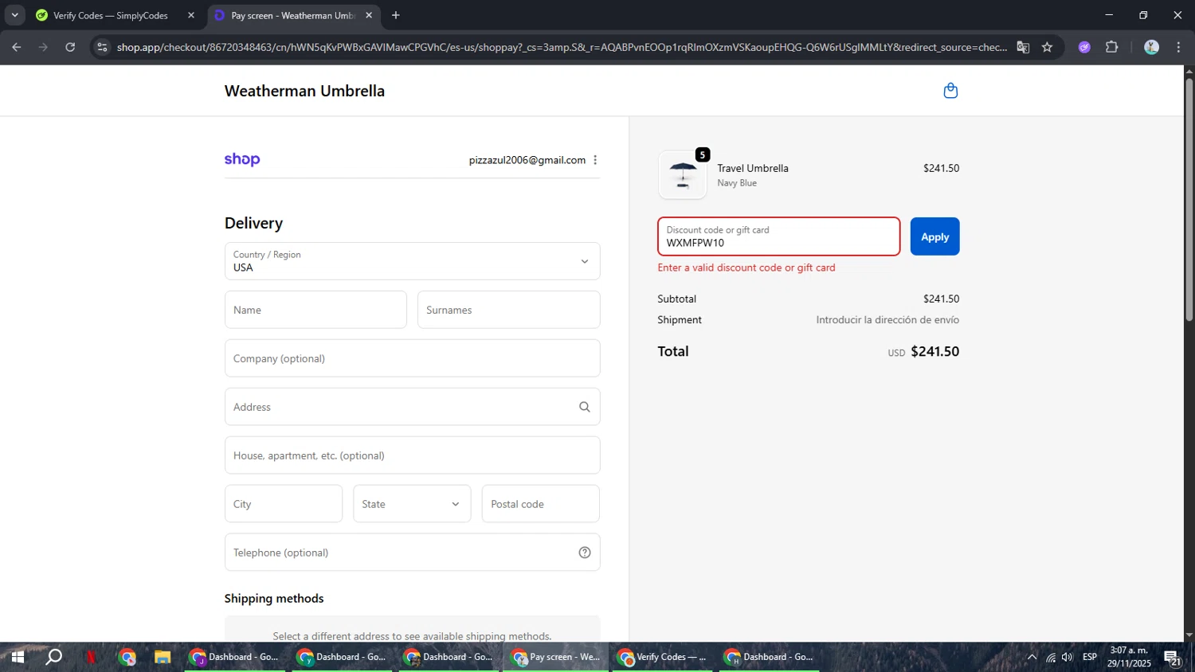
Task: Click the shop logo
Action: tap(242, 159)
